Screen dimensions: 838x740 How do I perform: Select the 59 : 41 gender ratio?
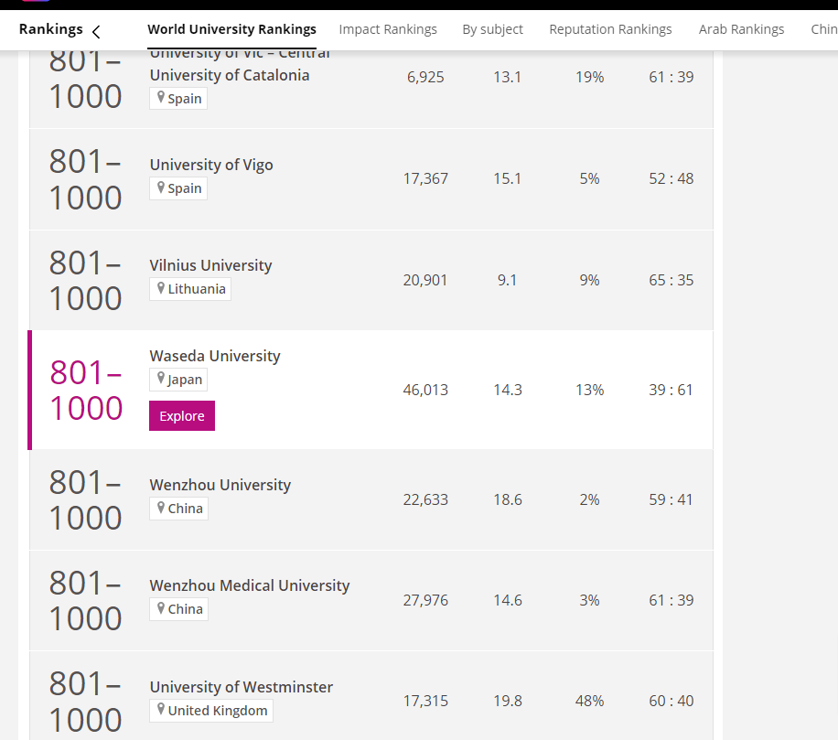(671, 499)
